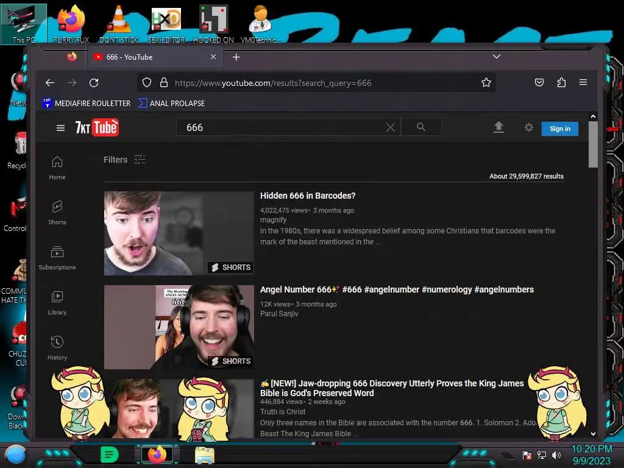Image resolution: width=624 pixels, height=468 pixels.
Task: Click the YouTube search magnifier button
Action: point(421,127)
